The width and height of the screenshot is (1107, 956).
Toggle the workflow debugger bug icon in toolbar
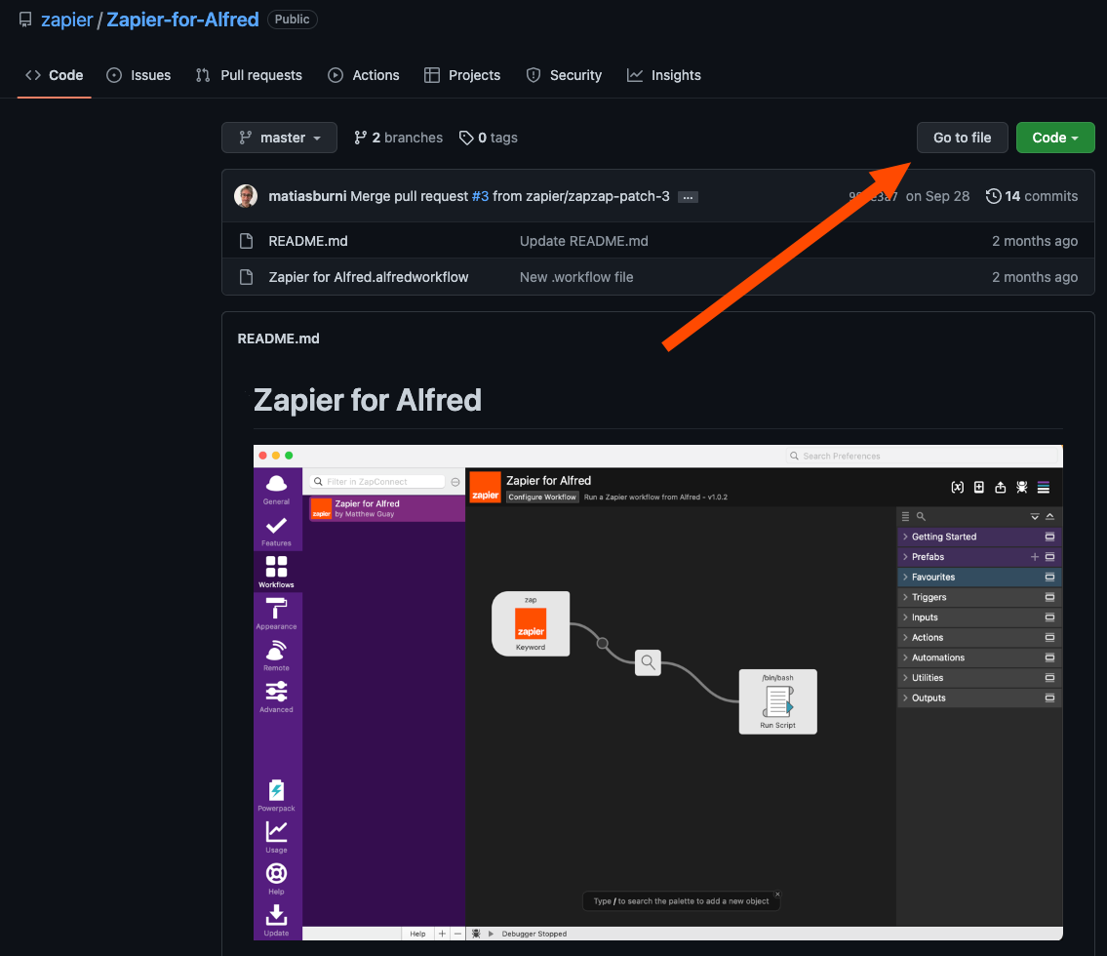point(1021,487)
